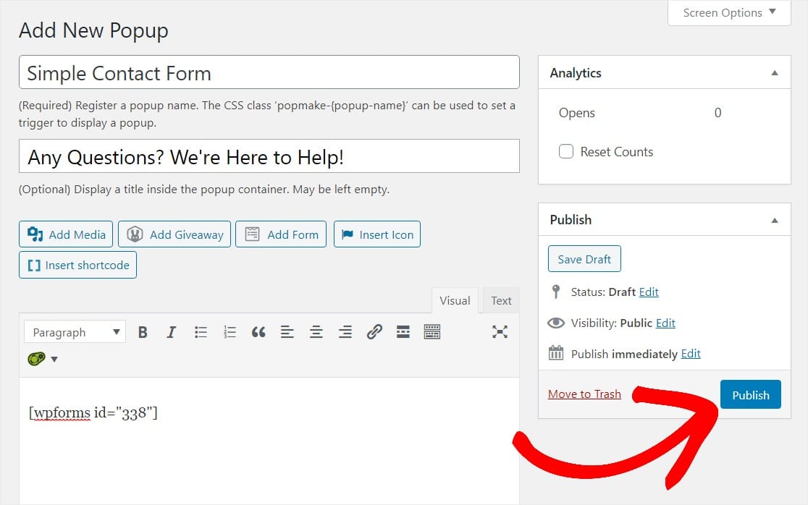This screenshot has height=505, width=808.
Task: Move this popup to Trash
Action: (x=584, y=394)
